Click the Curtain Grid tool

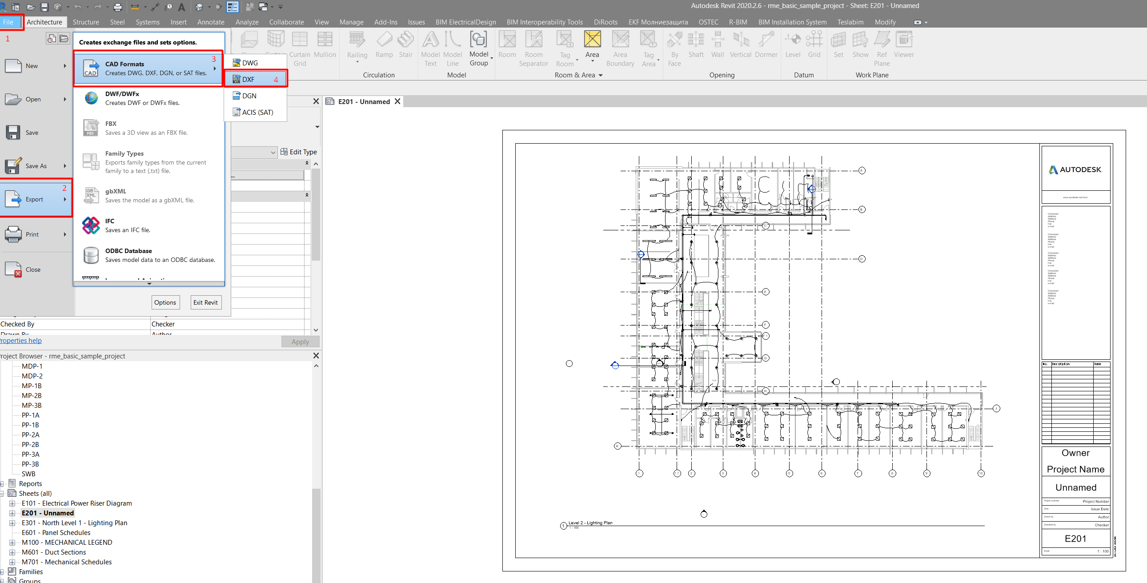300,49
